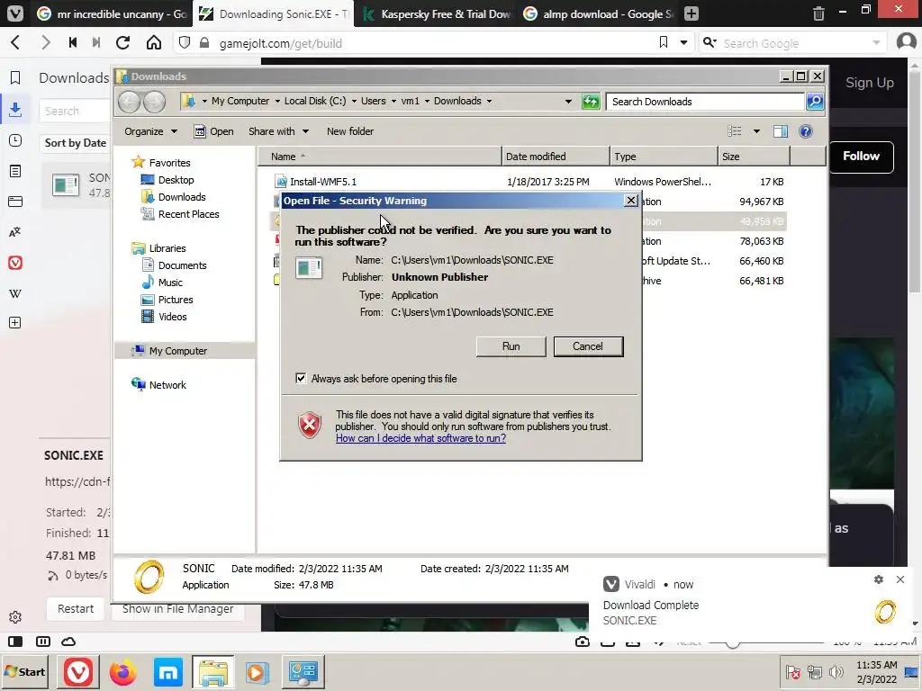Viewport: 922px width, 691px height.
Task: Open the Organize menu dropdown
Action: (x=150, y=131)
